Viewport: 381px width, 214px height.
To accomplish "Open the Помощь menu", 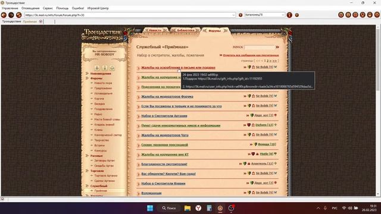I will (x=62, y=8).
